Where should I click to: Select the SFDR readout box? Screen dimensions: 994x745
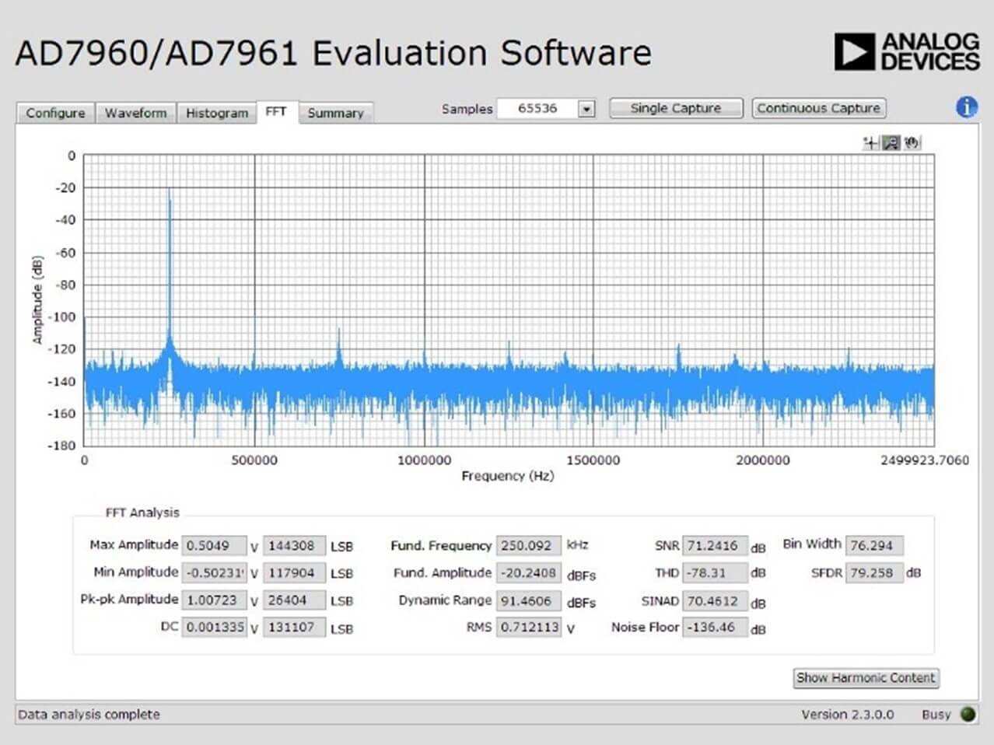873,572
